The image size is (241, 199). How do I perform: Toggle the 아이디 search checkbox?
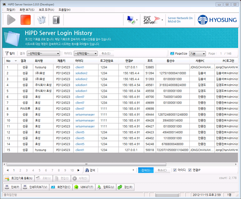click(x=175, y=170)
